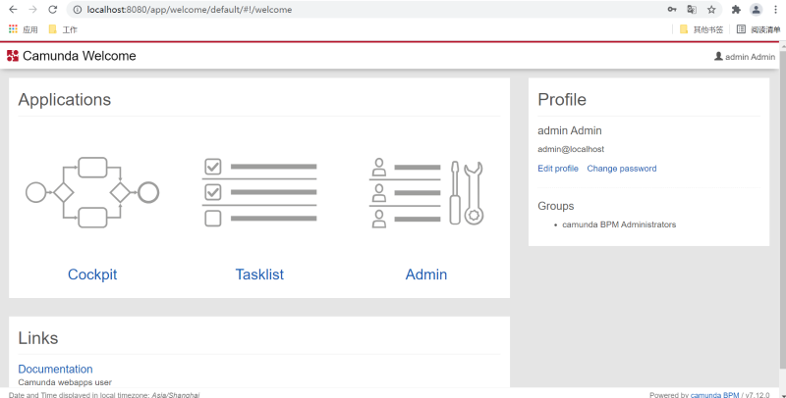Click the admin@localhost email text
786x398 pixels.
click(x=571, y=149)
